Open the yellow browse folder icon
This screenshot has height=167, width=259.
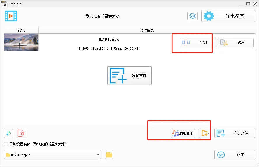click(109, 155)
